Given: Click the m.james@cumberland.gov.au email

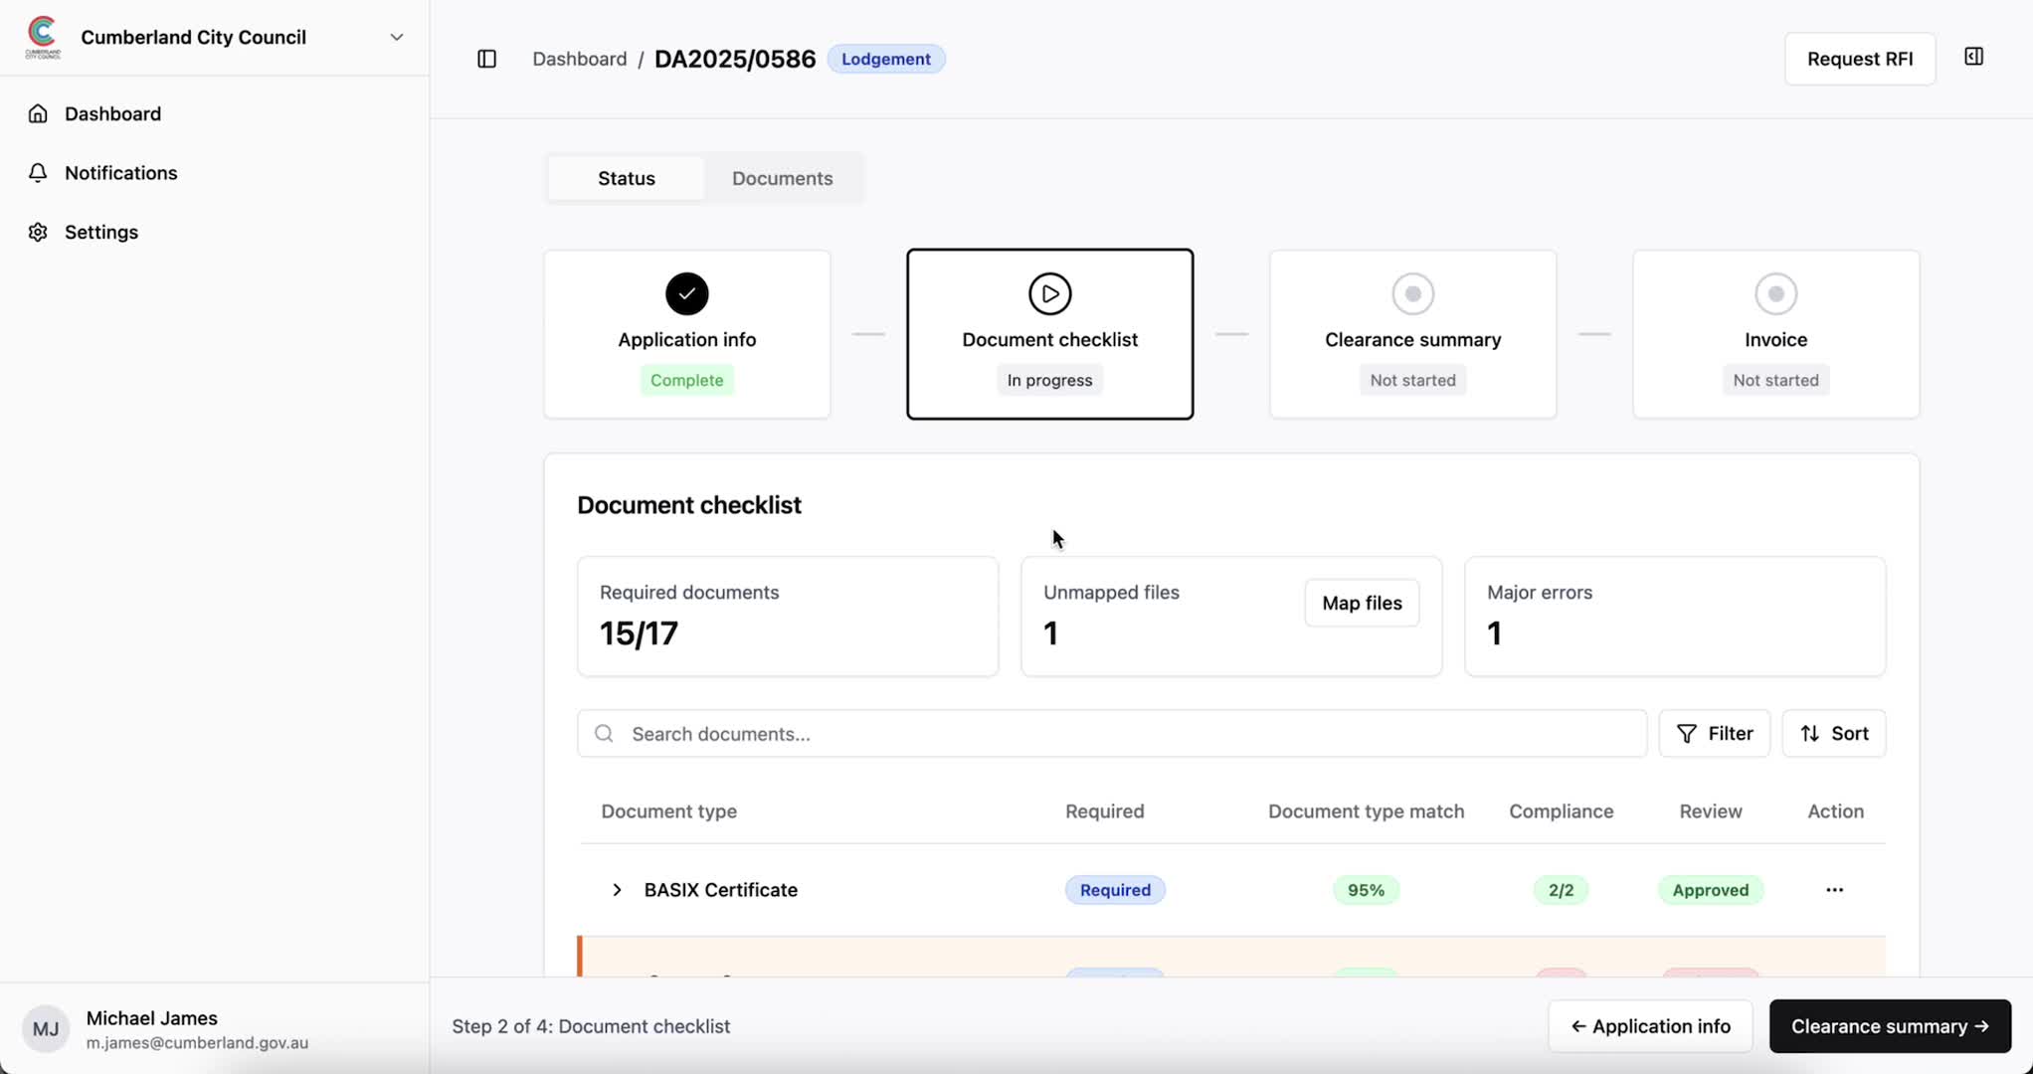Looking at the screenshot, I should click(197, 1043).
